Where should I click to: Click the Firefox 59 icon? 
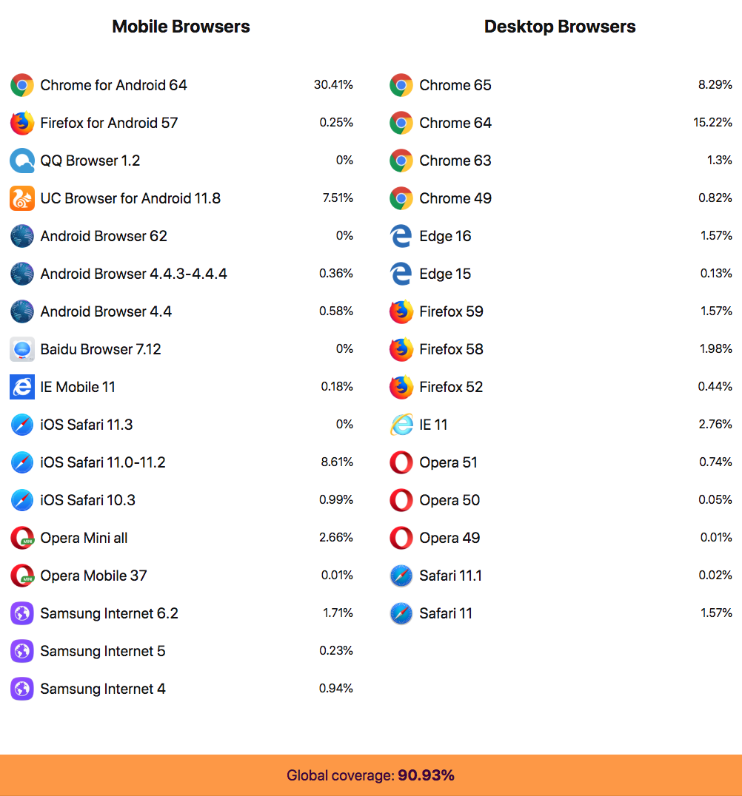click(401, 311)
